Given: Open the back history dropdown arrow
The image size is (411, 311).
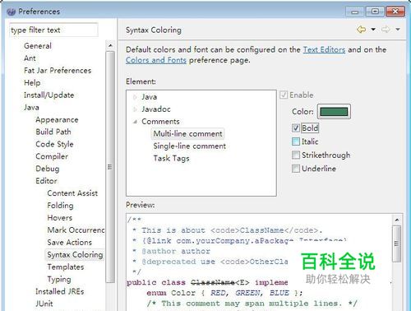Looking at the screenshot, I should click(373, 30).
